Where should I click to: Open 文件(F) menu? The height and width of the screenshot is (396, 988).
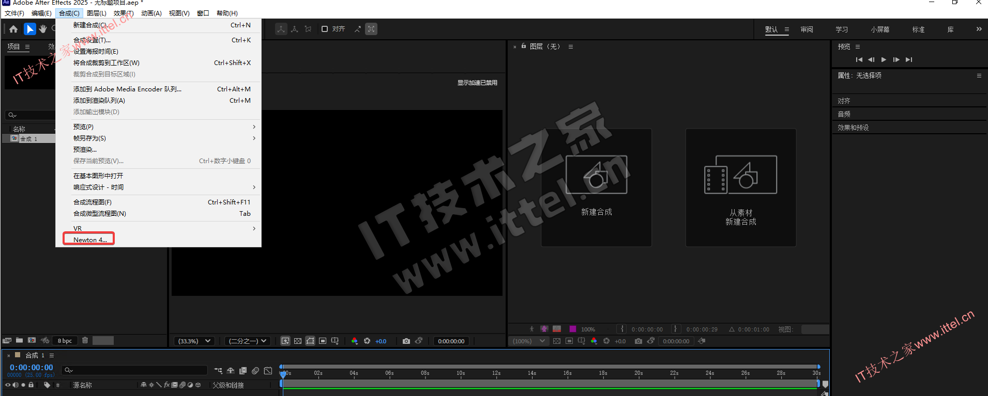[14, 13]
